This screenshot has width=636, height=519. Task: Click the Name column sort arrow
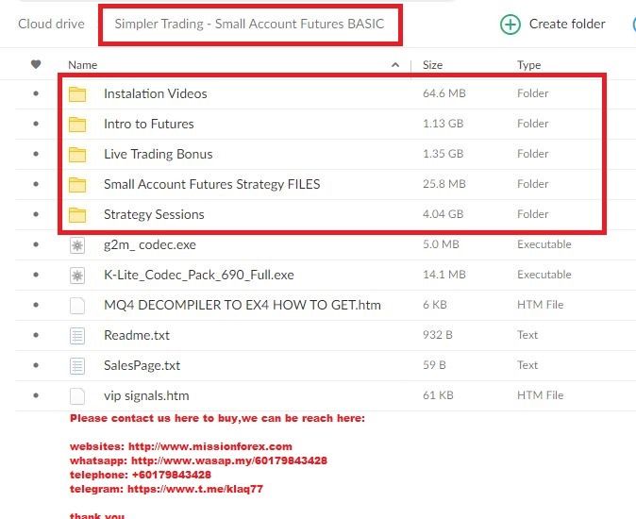tap(395, 65)
